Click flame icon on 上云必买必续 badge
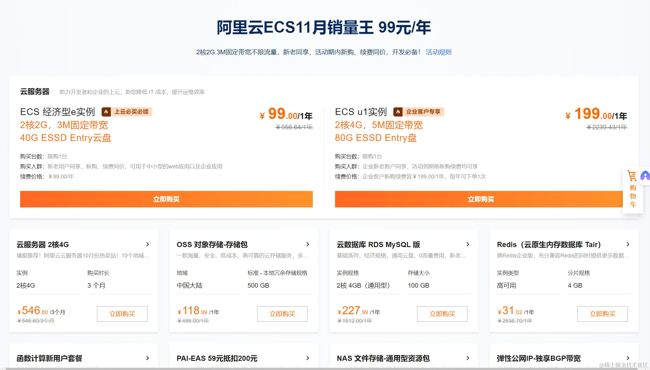Viewport: 650px width, 370px height. pyautogui.click(x=106, y=112)
